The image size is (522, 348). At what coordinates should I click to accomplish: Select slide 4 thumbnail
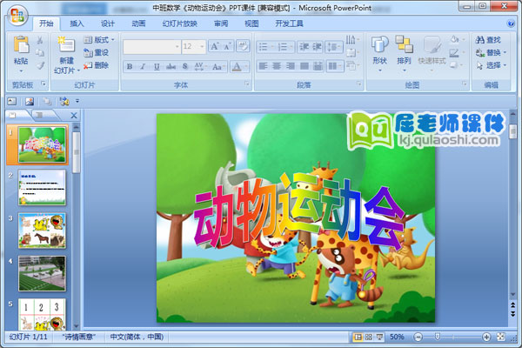coord(42,273)
